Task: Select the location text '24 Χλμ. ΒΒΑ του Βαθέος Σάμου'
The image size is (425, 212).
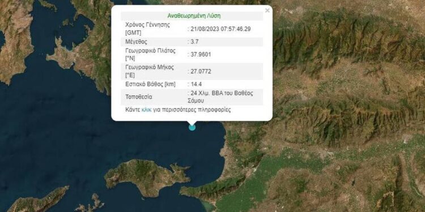Action: coord(220,97)
